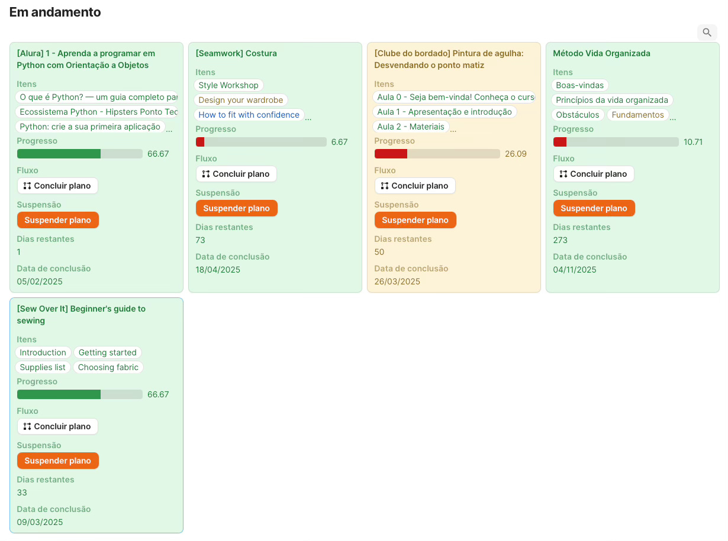
Task: Select the Boas-vindas item tag
Action: pos(580,85)
